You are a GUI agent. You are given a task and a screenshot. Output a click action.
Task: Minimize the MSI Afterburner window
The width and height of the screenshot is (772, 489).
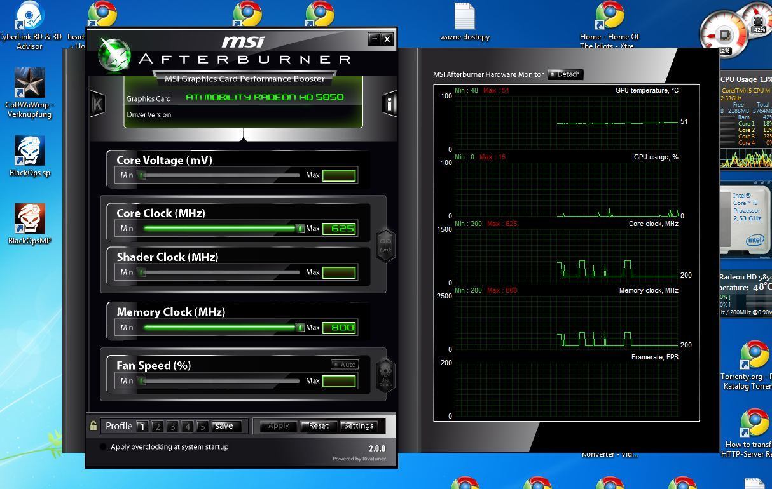coord(375,39)
